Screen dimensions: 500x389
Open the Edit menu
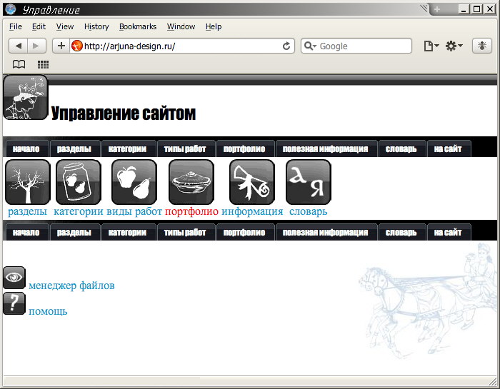[39, 26]
